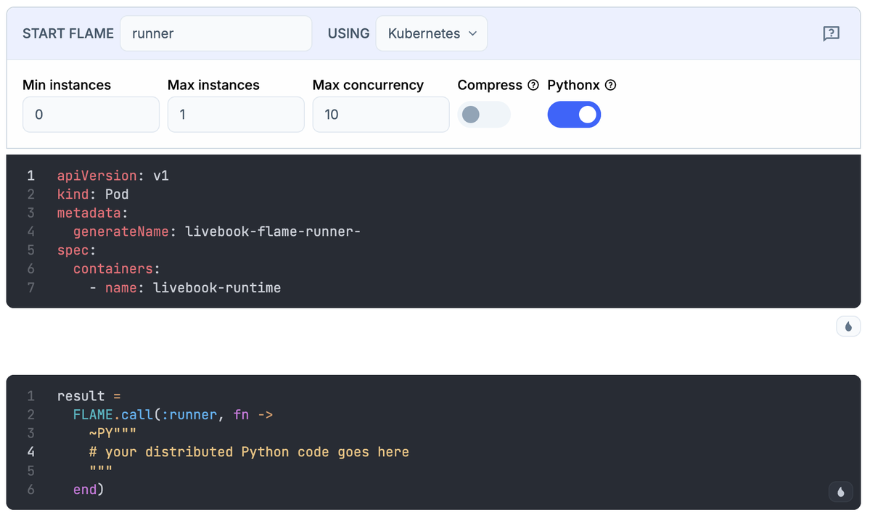Image resolution: width=870 pixels, height=518 pixels.
Task: Click the Min instances field
Action: [91, 114]
